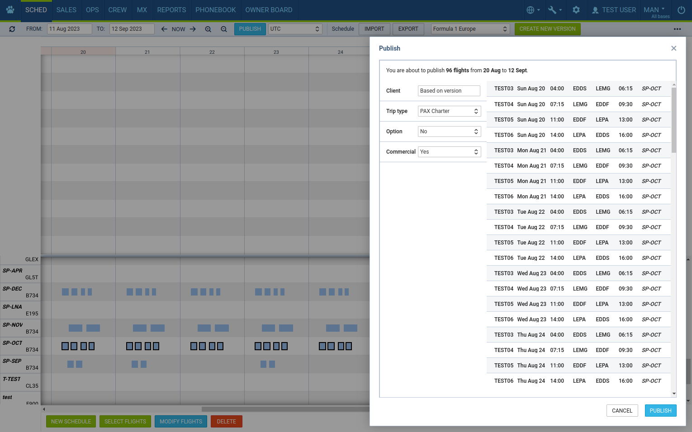Viewport: 692px width, 432px height.
Task: Open the REPORTS tab
Action: click(x=171, y=10)
